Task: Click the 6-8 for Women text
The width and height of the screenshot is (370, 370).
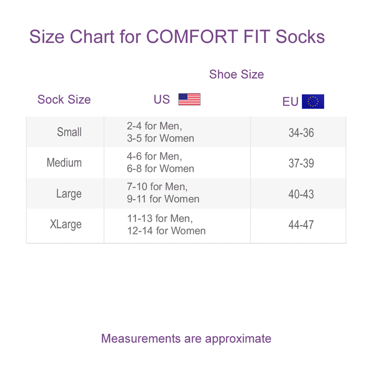Action: pos(160,169)
